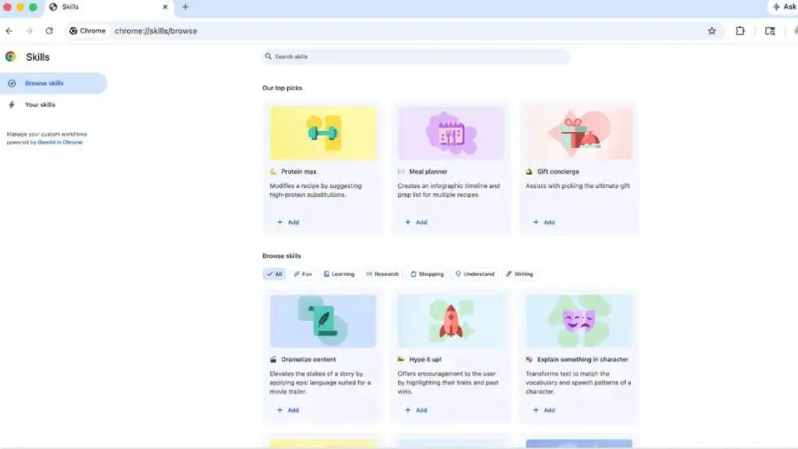Add the Meal planner skill

click(415, 222)
